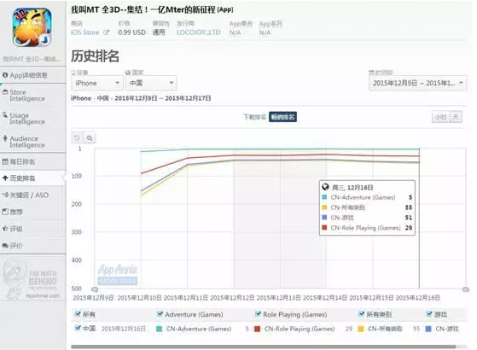Open the 中国 country dropdown
477x350 pixels.
click(151, 83)
